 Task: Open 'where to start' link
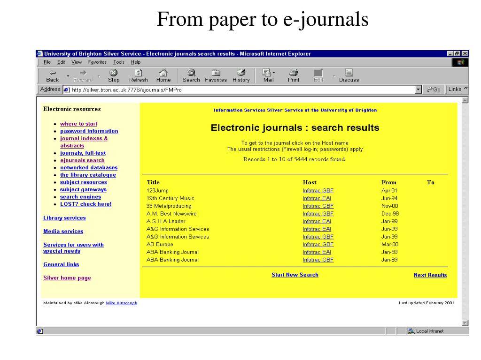coord(78,124)
